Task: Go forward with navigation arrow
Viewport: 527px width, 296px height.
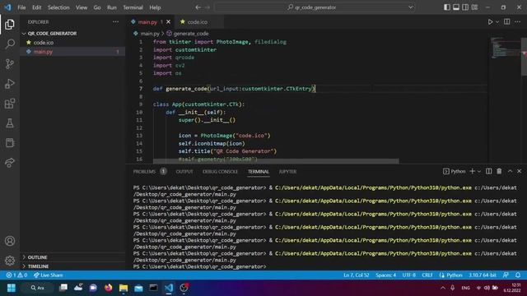Action: [x=208, y=7]
